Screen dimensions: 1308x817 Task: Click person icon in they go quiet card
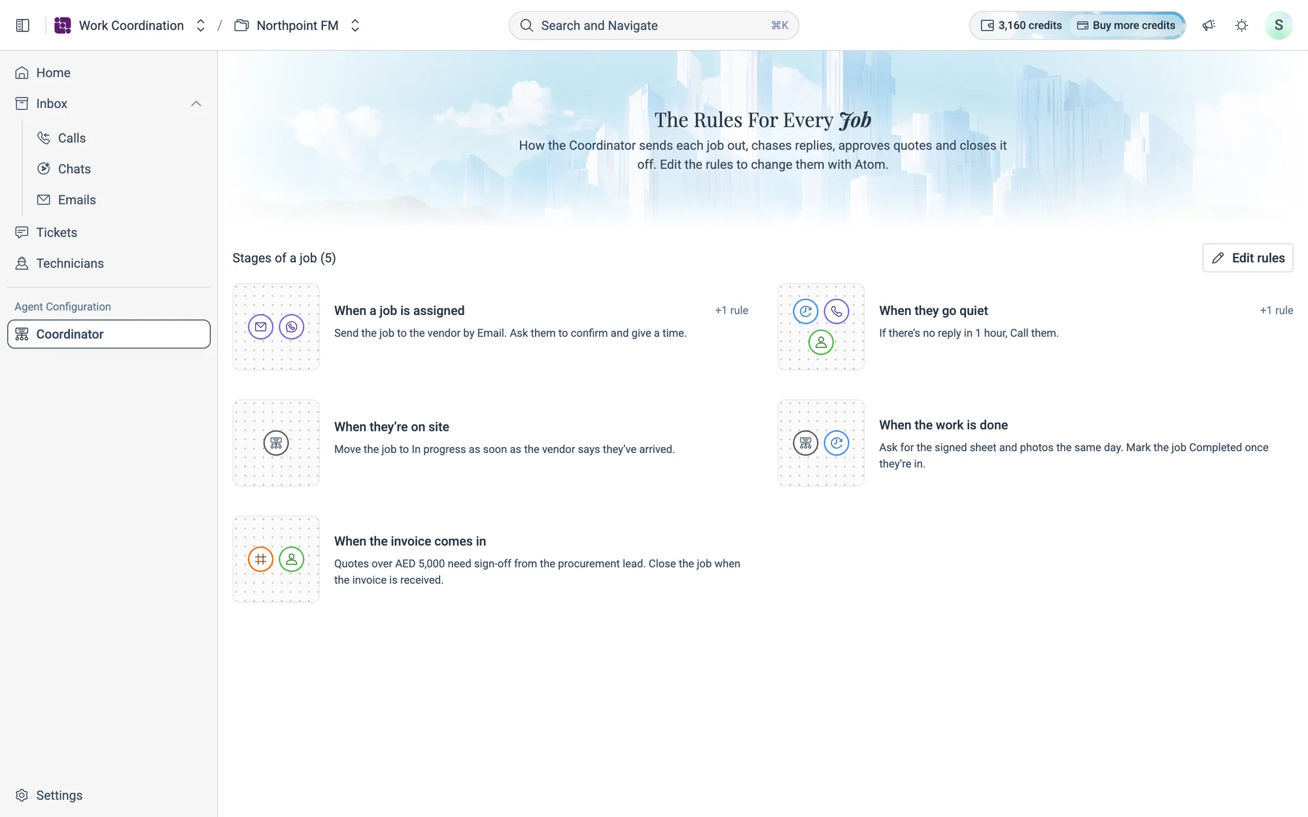[x=821, y=342]
